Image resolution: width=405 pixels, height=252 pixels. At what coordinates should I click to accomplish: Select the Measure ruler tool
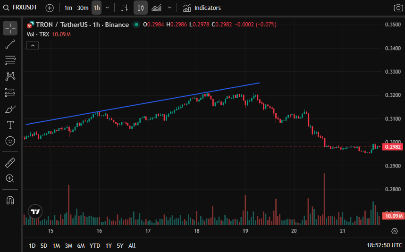point(10,163)
